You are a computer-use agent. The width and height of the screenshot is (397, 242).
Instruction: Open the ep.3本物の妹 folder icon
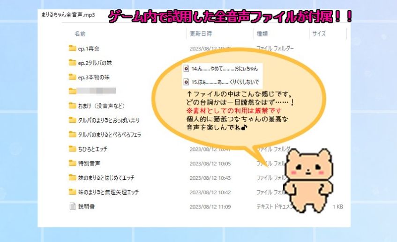point(72,77)
